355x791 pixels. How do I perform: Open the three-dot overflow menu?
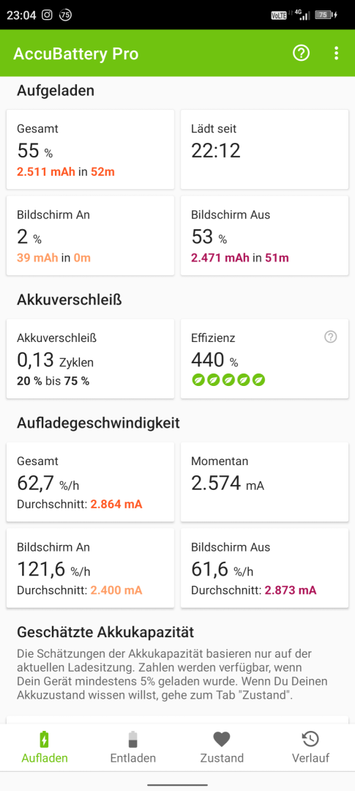(337, 53)
